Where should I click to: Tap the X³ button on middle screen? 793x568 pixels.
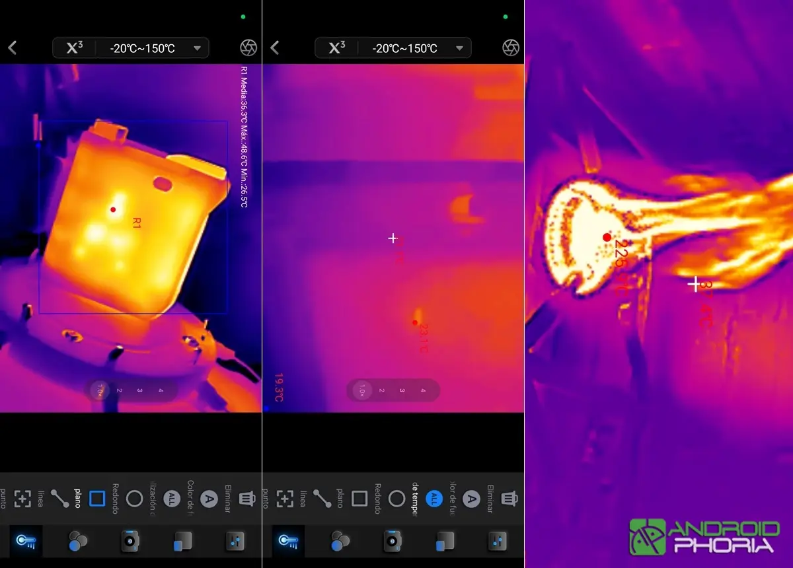[337, 48]
